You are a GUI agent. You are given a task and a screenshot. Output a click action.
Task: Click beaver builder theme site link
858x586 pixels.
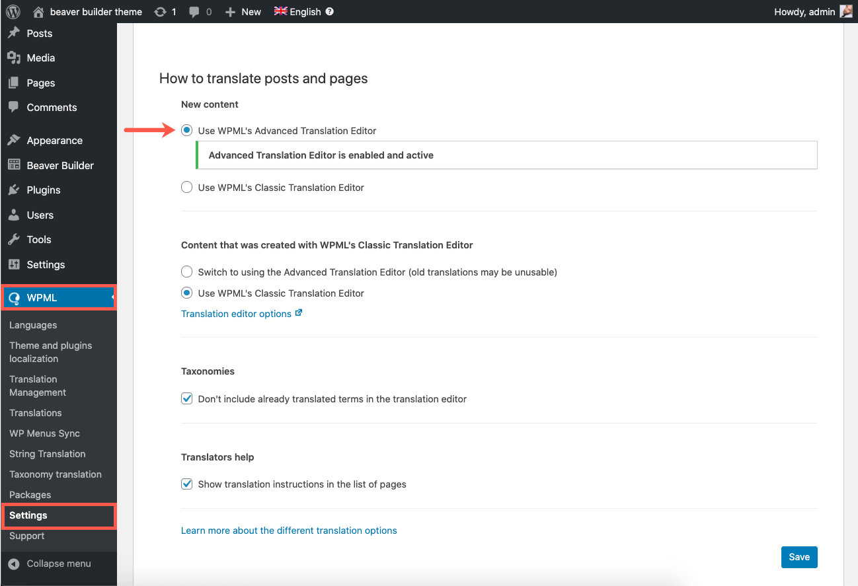(x=96, y=12)
